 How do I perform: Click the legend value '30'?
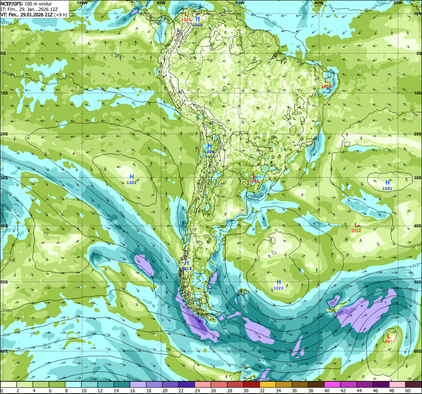(246, 391)
